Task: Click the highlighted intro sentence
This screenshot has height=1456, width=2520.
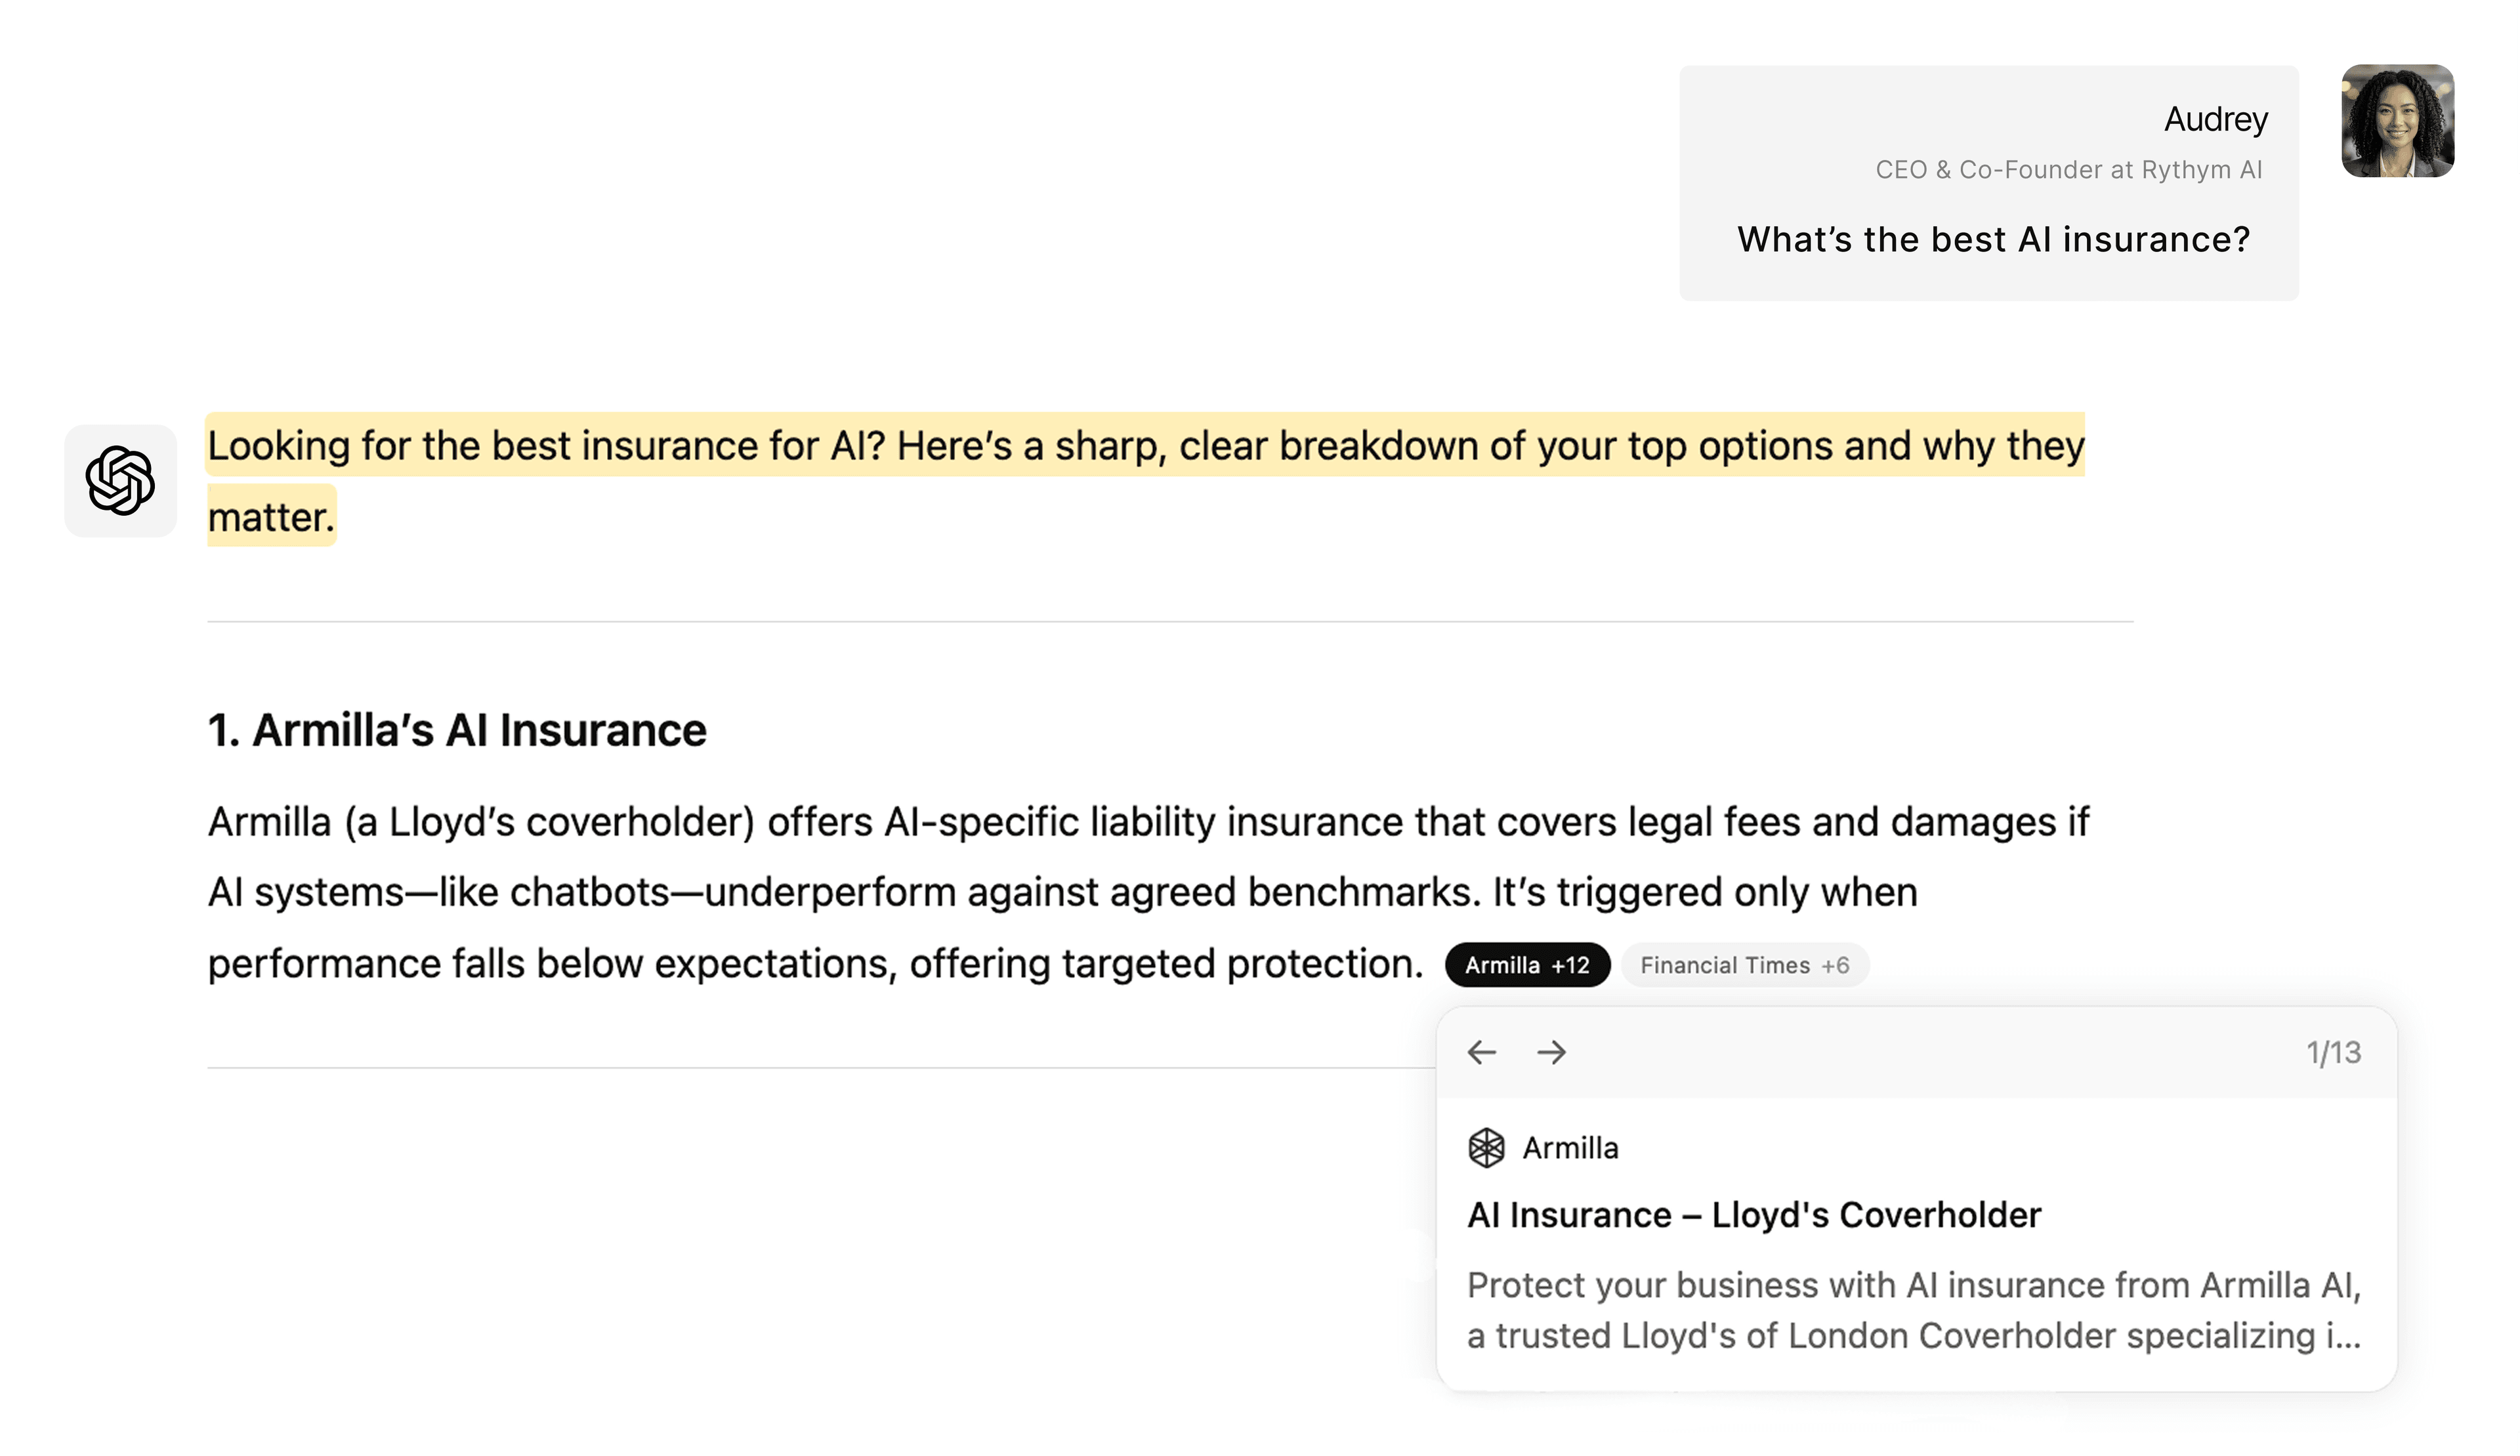Action: pos(1145,446)
